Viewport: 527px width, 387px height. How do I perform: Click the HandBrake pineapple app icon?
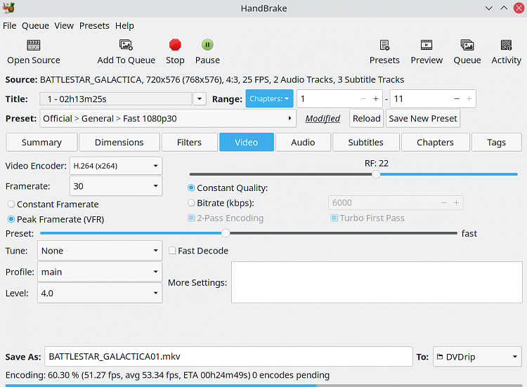coord(8,8)
